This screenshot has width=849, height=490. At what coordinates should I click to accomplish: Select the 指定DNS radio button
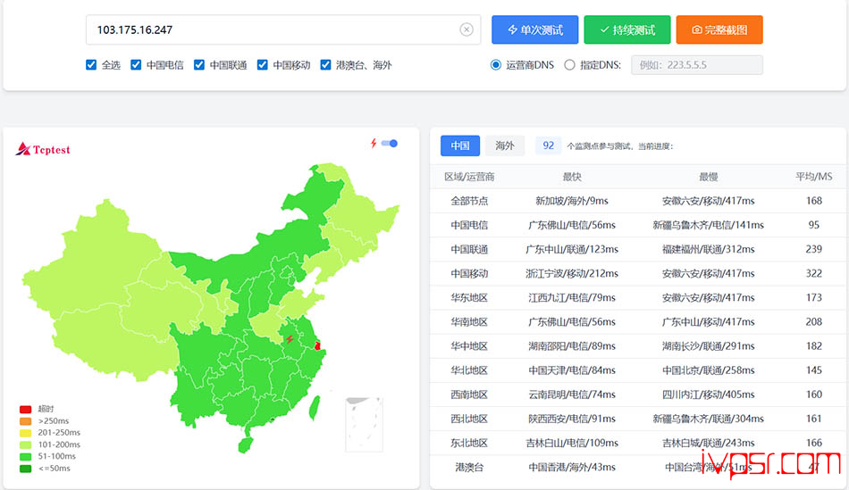(569, 65)
